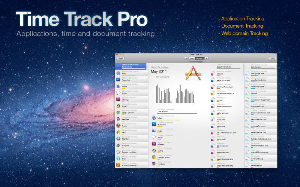Select Adium icon in the sidebar list
Image resolution: width=300 pixels, height=187 pixels.
(x=118, y=93)
